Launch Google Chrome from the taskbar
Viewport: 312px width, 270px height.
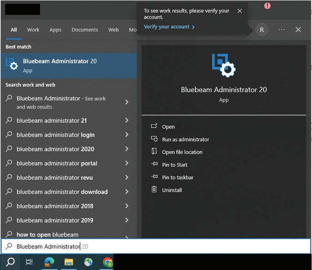[x=108, y=262]
